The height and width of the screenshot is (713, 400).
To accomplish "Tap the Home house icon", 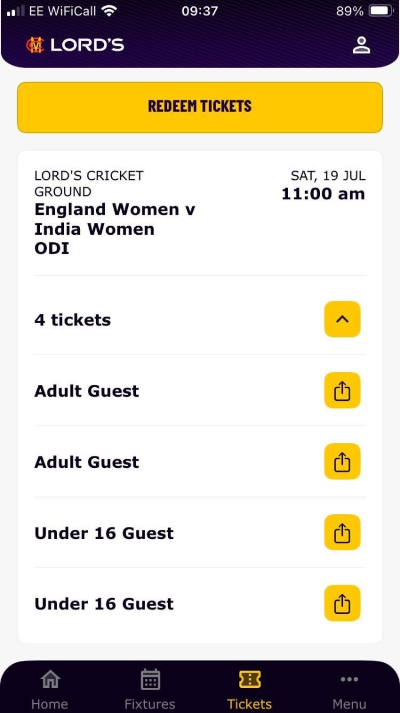I will tap(50, 680).
